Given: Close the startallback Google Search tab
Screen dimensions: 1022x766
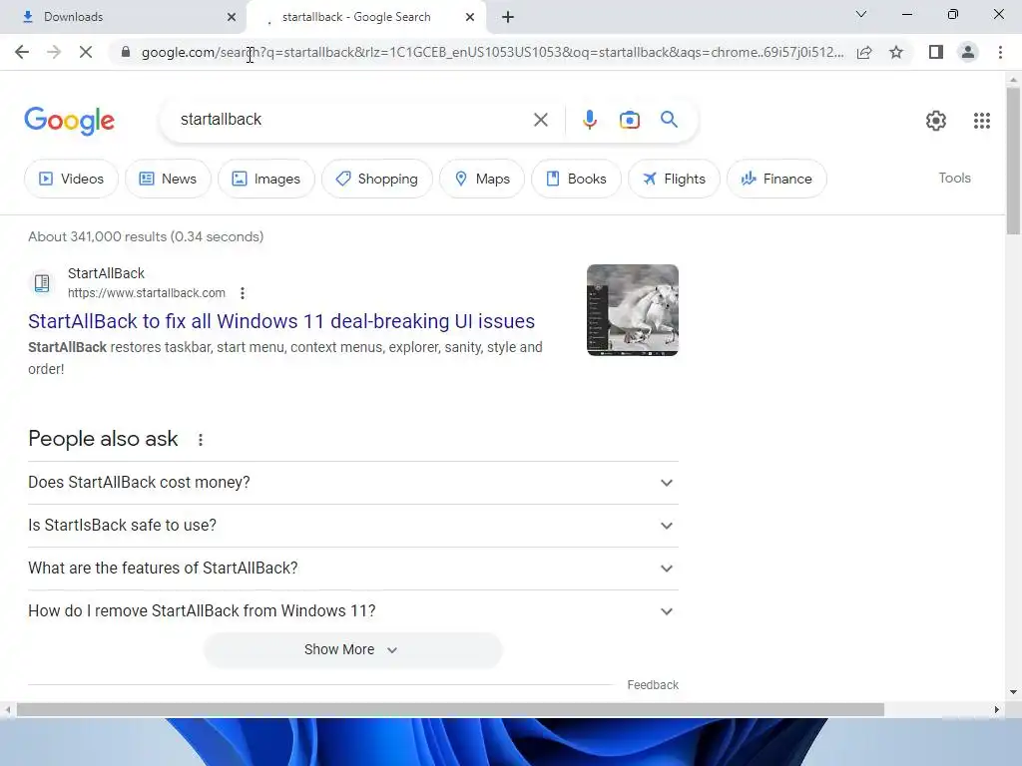Looking at the screenshot, I should tap(470, 17).
